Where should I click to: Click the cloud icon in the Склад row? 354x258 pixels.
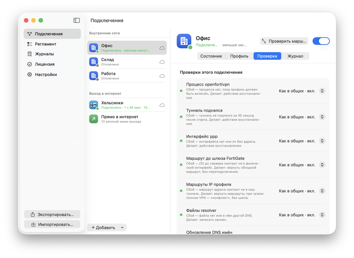click(x=162, y=62)
